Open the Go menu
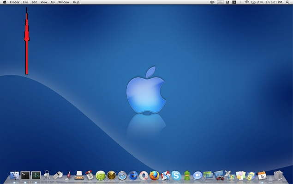The height and width of the screenshot is (184, 293). [53, 2]
